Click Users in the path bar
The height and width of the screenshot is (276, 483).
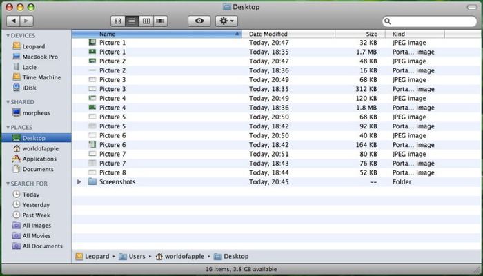[x=132, y=256]
